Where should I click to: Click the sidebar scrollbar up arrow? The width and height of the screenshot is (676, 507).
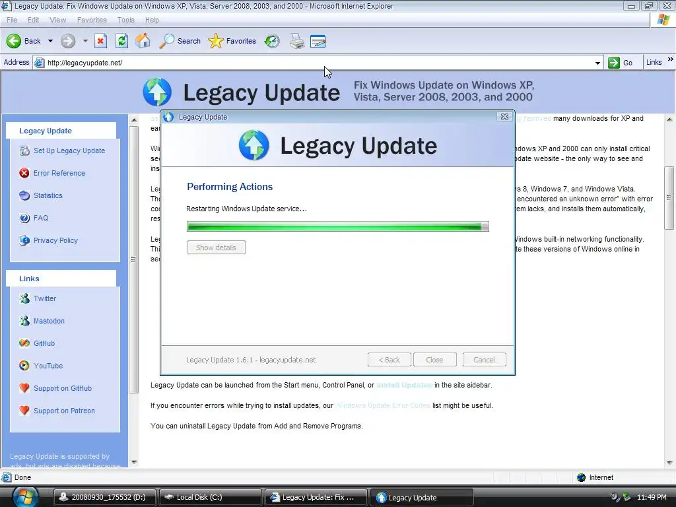133,120
